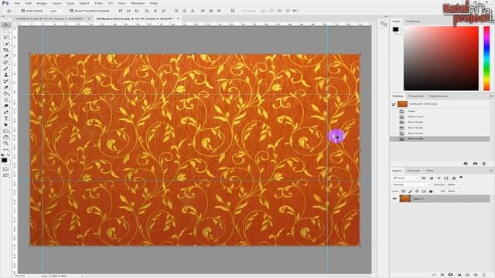
Task: Select the Dodge tool
Action: [6, 107]
